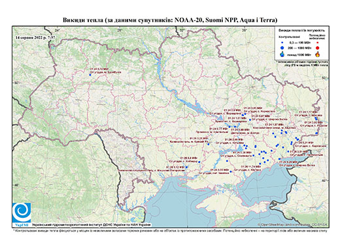This screenshot has height=240, width=340.
Task: Click the С/г угіддя, м. Здолбунів label
Action: (x=105, y=72)
